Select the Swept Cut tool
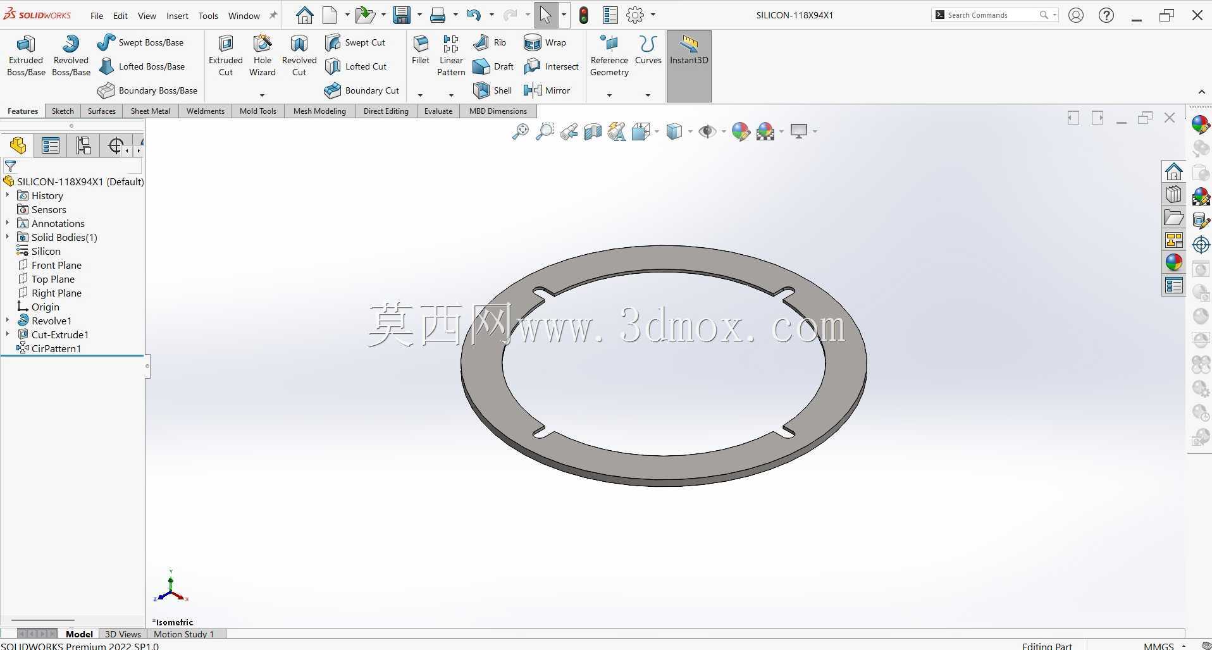 (355, 42)
